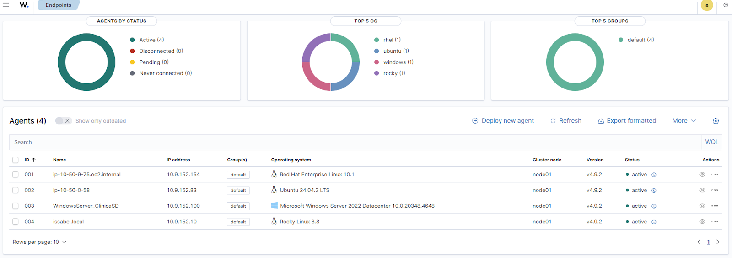
Task: Check the box for agent 001
Action: tap(16, 175)
